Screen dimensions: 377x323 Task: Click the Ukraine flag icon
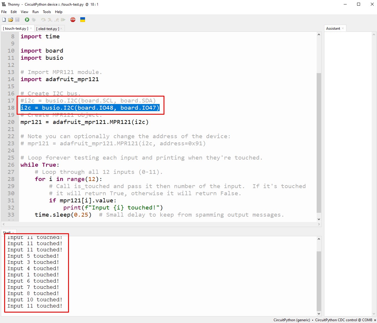(83, 20)
